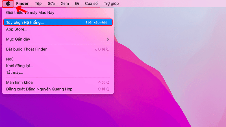Select Giới thiệu về máy Mac Này

pos(30,12)
